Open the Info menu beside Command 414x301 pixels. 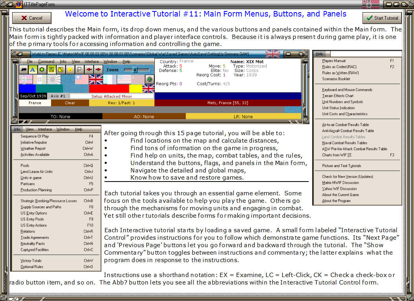coord(63,62)
